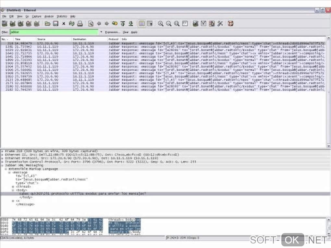
Task: Open the list of capture interfaces
Action: coord(5,24)
